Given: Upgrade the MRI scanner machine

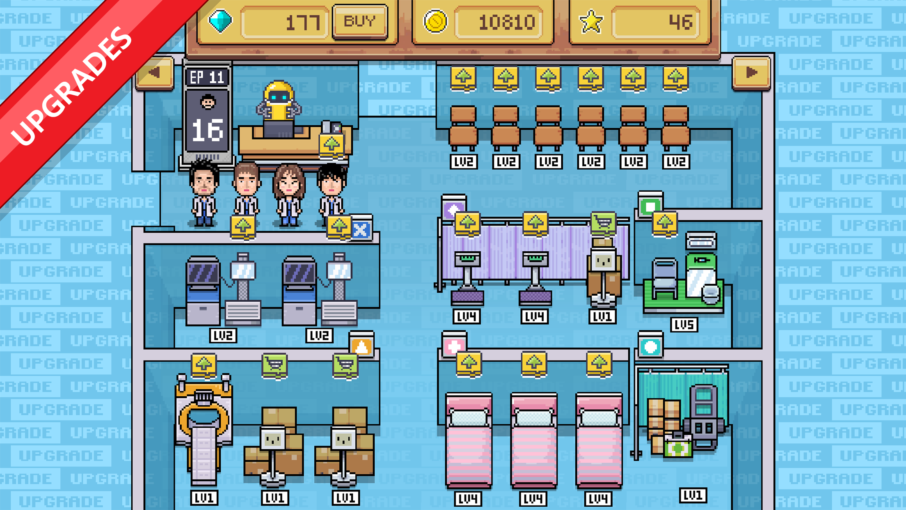Looking at the screenshot, I should coord(204,365).
